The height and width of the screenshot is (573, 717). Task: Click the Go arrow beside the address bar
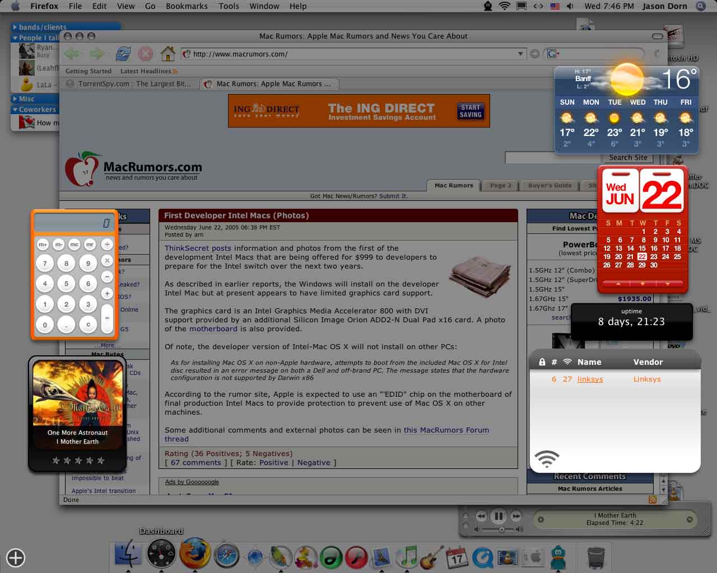tap(535, 54)
